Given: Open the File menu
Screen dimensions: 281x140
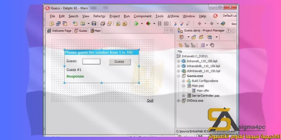Looking at the screenshot, I should pos(52,16).
